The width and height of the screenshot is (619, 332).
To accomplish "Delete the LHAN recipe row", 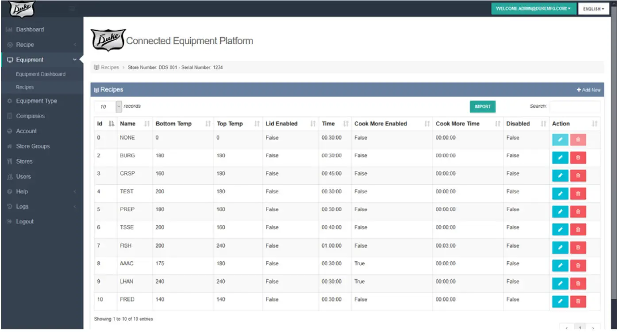I will (578, 283).
